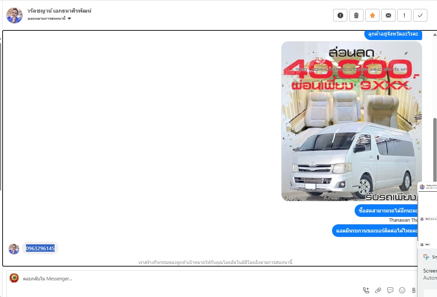Click the phone add-call icon
The image size is (437, 297).
pyautogui.click(x=366, y=290)
